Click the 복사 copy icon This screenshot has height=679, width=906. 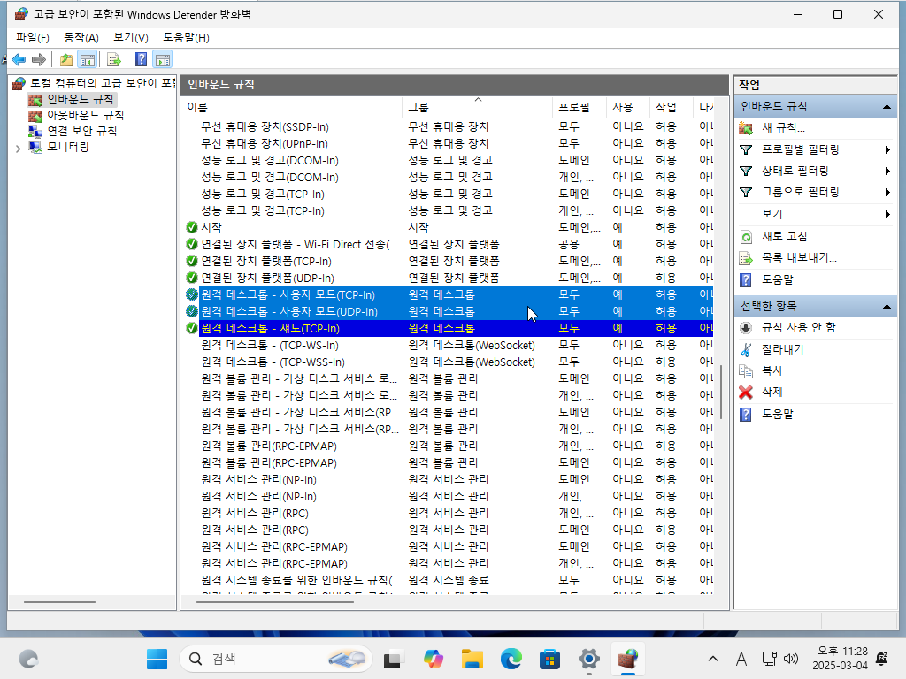click(746, 370)
